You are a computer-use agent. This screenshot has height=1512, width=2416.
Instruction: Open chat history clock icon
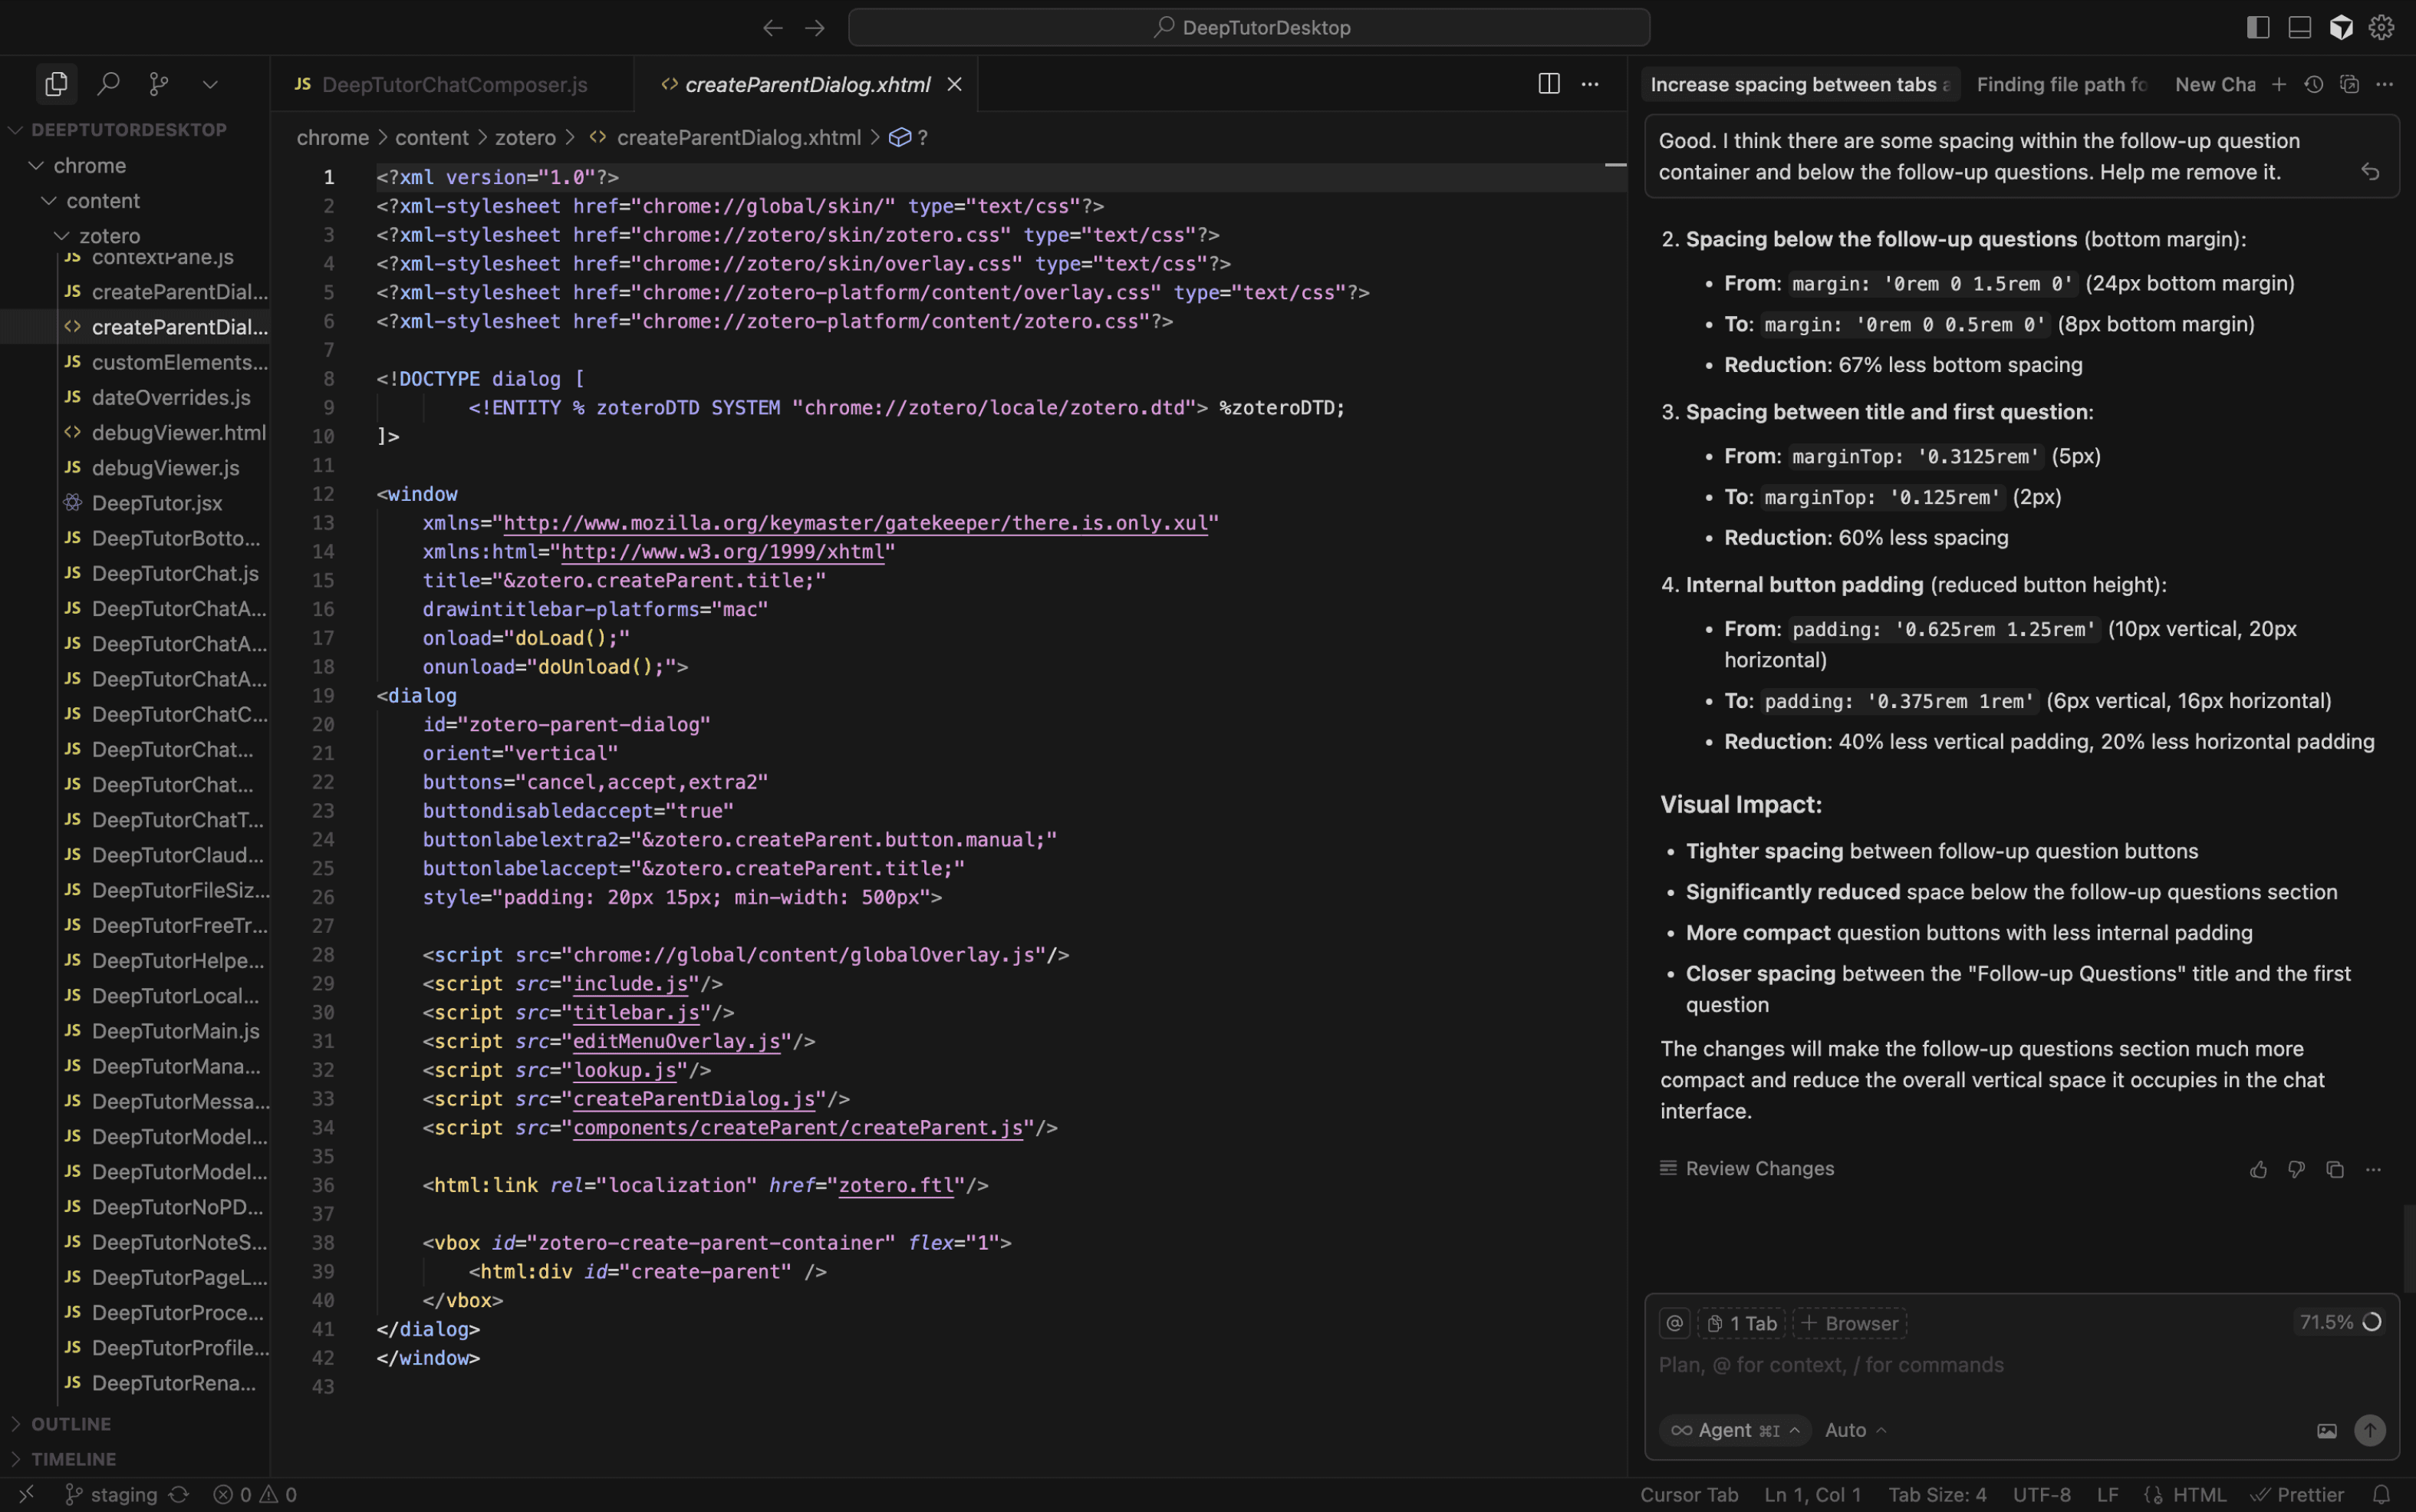click(2313, 85)
